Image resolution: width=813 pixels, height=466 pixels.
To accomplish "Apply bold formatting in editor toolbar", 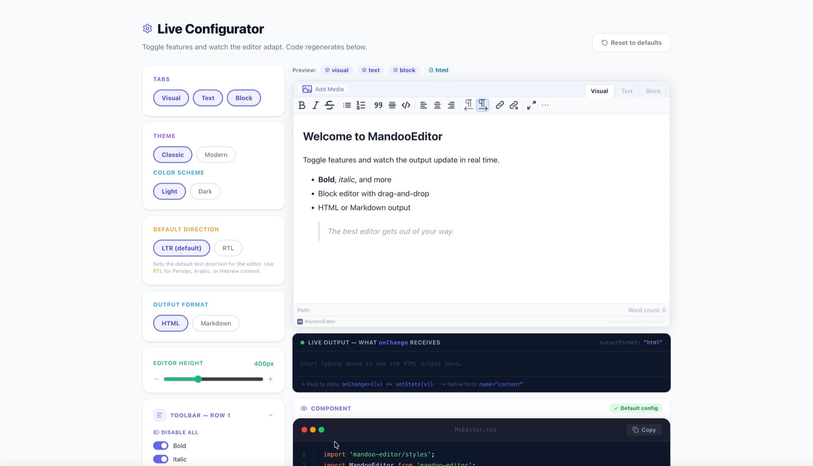I will [x=302, y=105].
